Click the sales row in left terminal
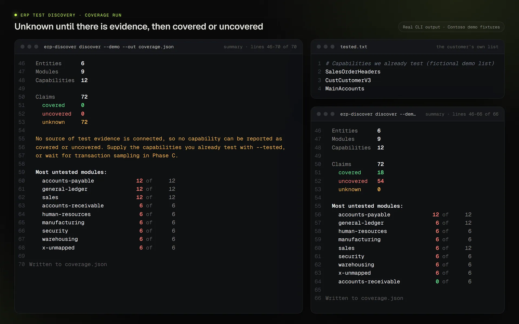The width and height of the screenshot is (519, 324). (x=108, y=197)
